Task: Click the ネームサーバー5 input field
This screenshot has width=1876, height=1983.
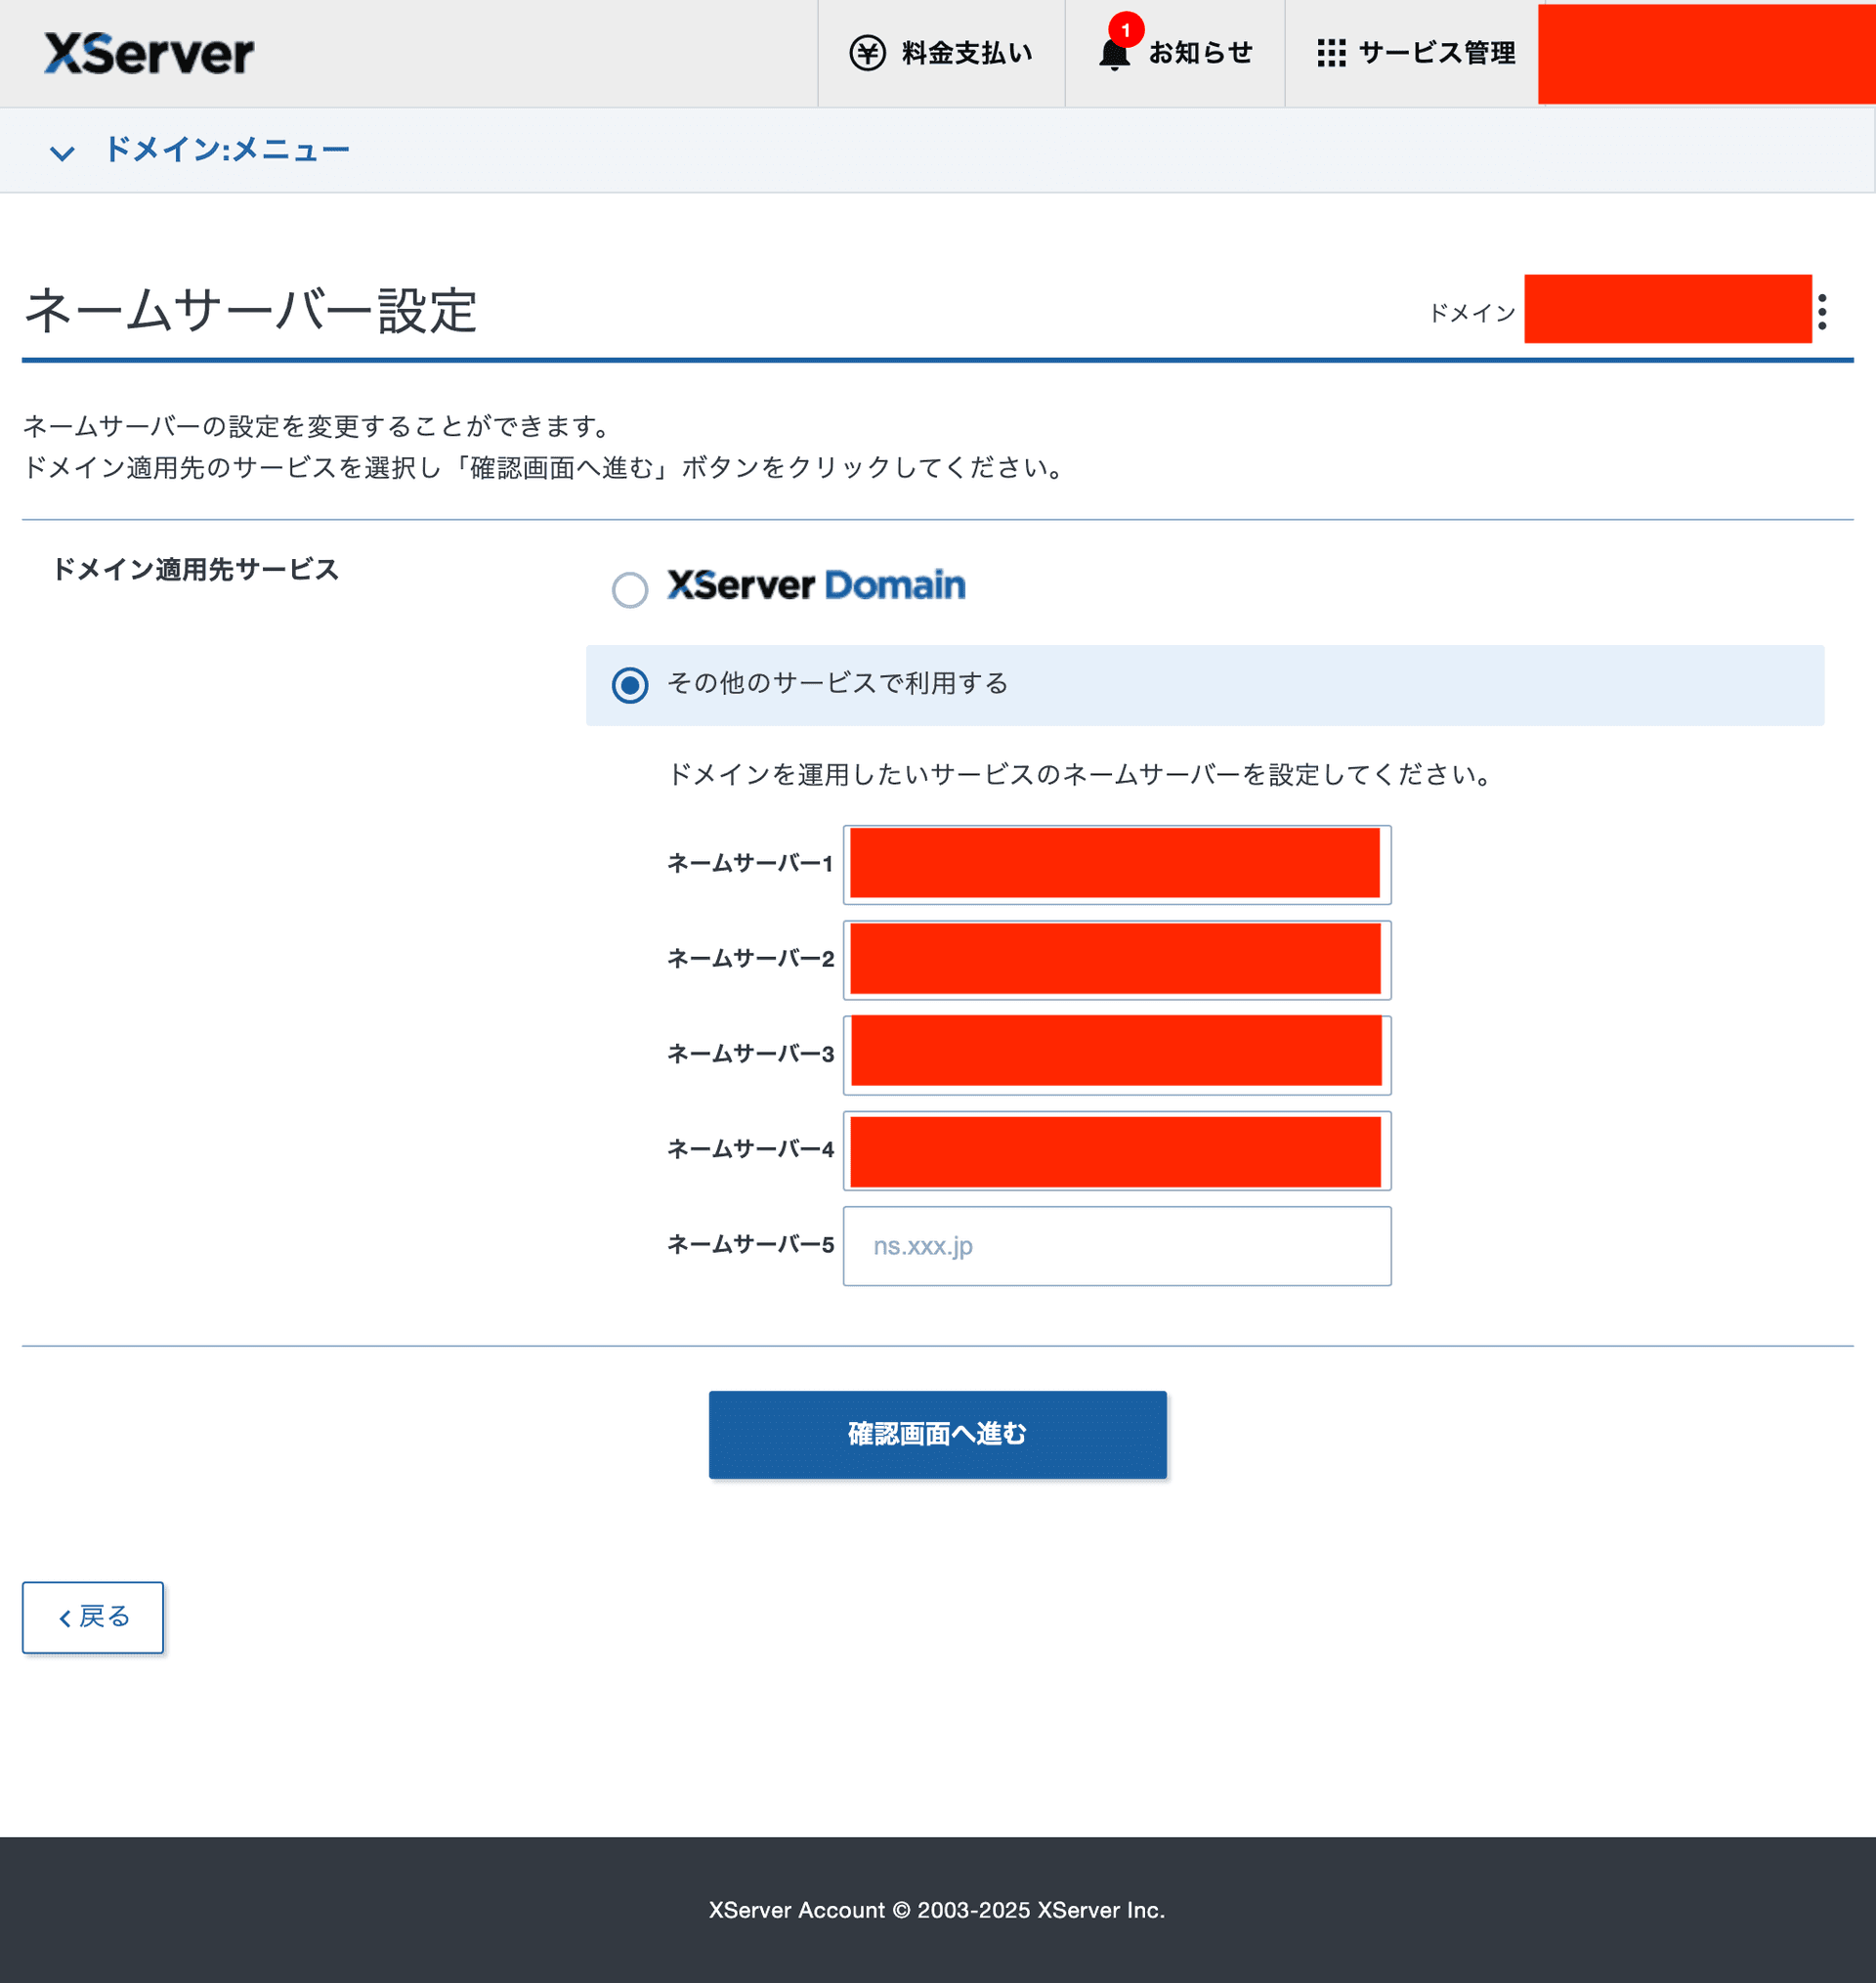Action: point(1116,1245)
